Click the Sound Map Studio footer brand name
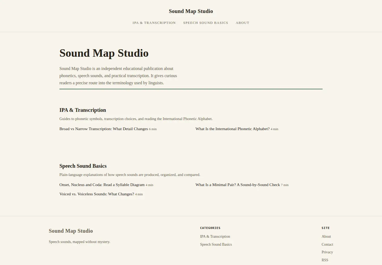Image resolution: width=382 pixels, height=265 pixels. (71, 231)
